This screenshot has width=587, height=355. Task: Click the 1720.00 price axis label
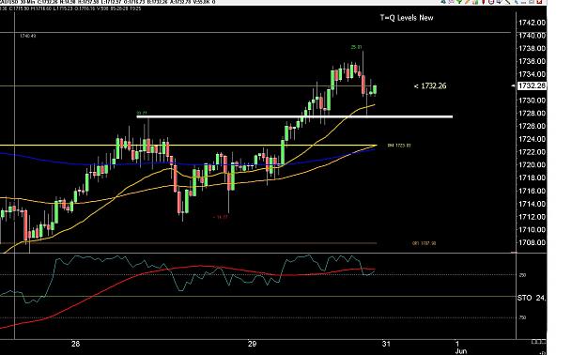(x=532, y=164)
